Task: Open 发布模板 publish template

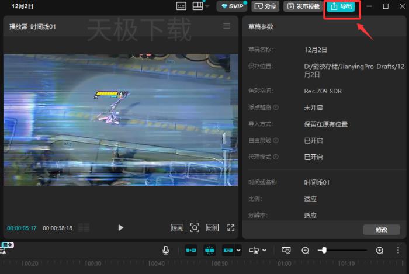Action: [x=302, y=6]
